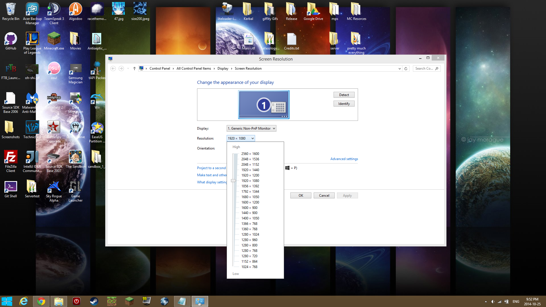546x307 pixels.
Task: Select 1280 × 720 resolution option
Action: pos(249,256)
